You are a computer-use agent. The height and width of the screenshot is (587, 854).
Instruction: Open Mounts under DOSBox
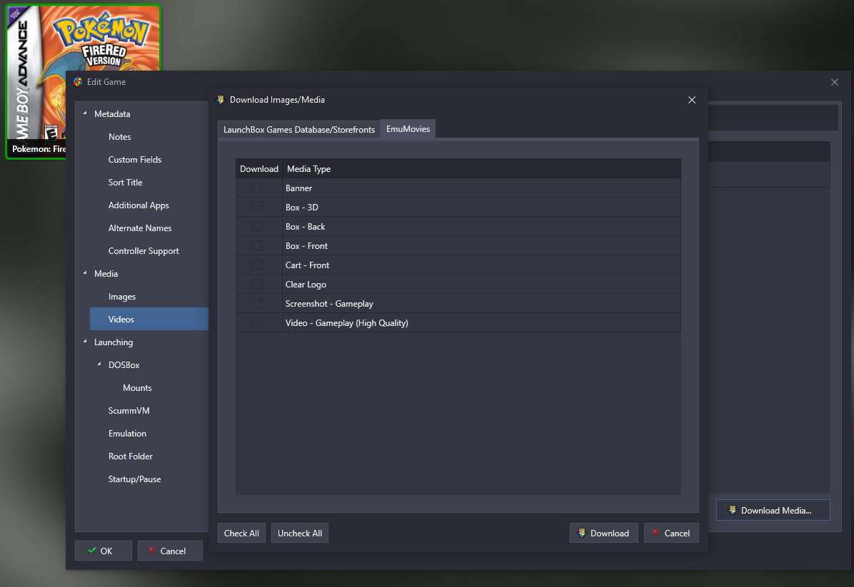137,388
